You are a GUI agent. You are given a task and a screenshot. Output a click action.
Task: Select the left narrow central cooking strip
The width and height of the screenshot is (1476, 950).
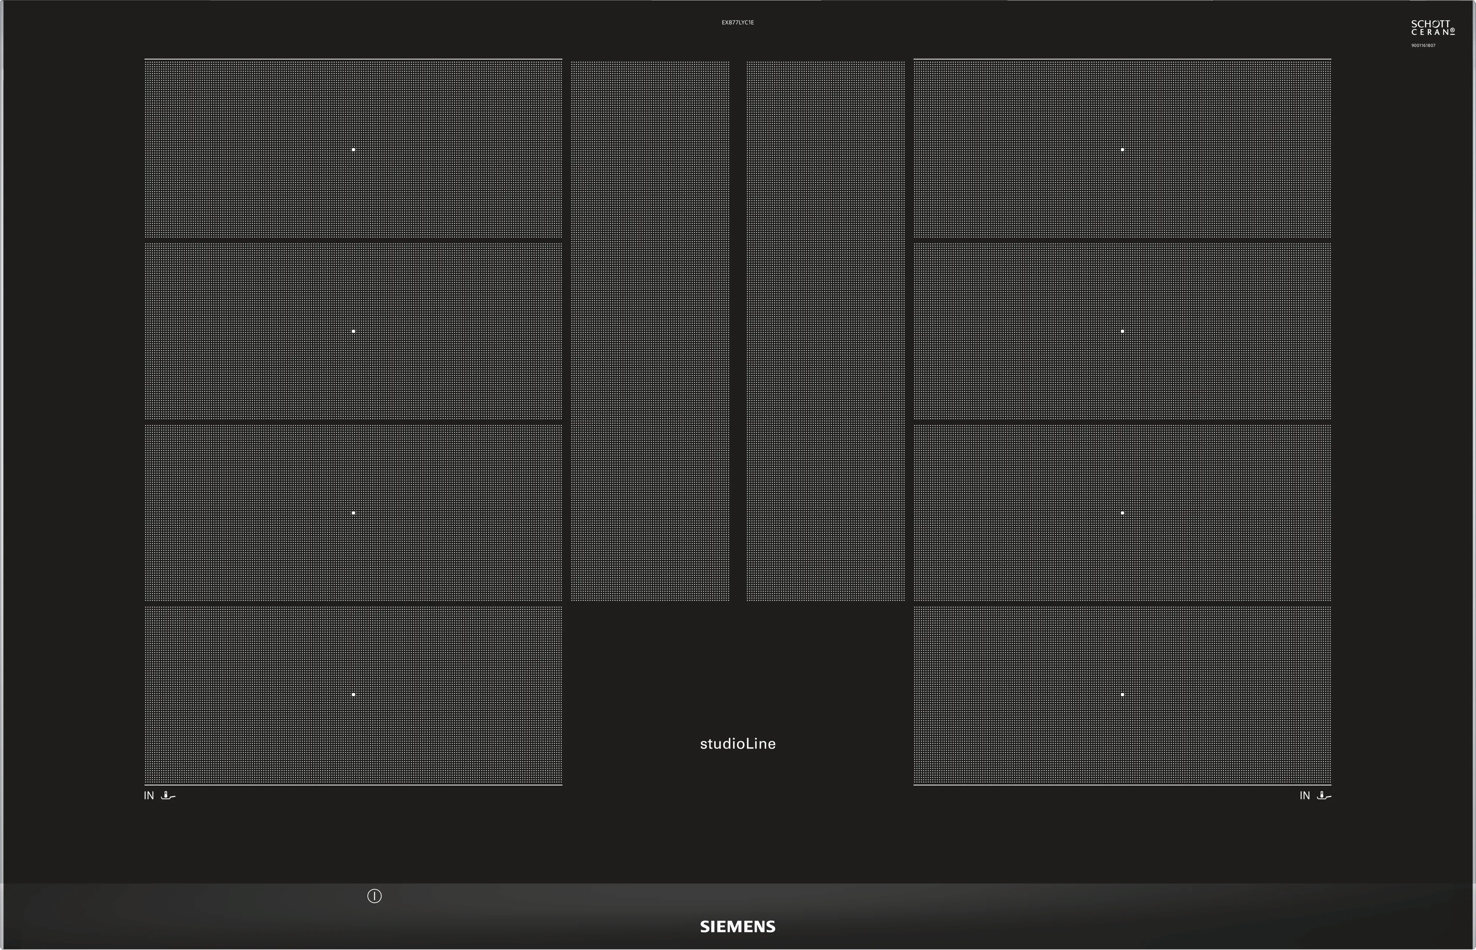(x=649, y=331)
